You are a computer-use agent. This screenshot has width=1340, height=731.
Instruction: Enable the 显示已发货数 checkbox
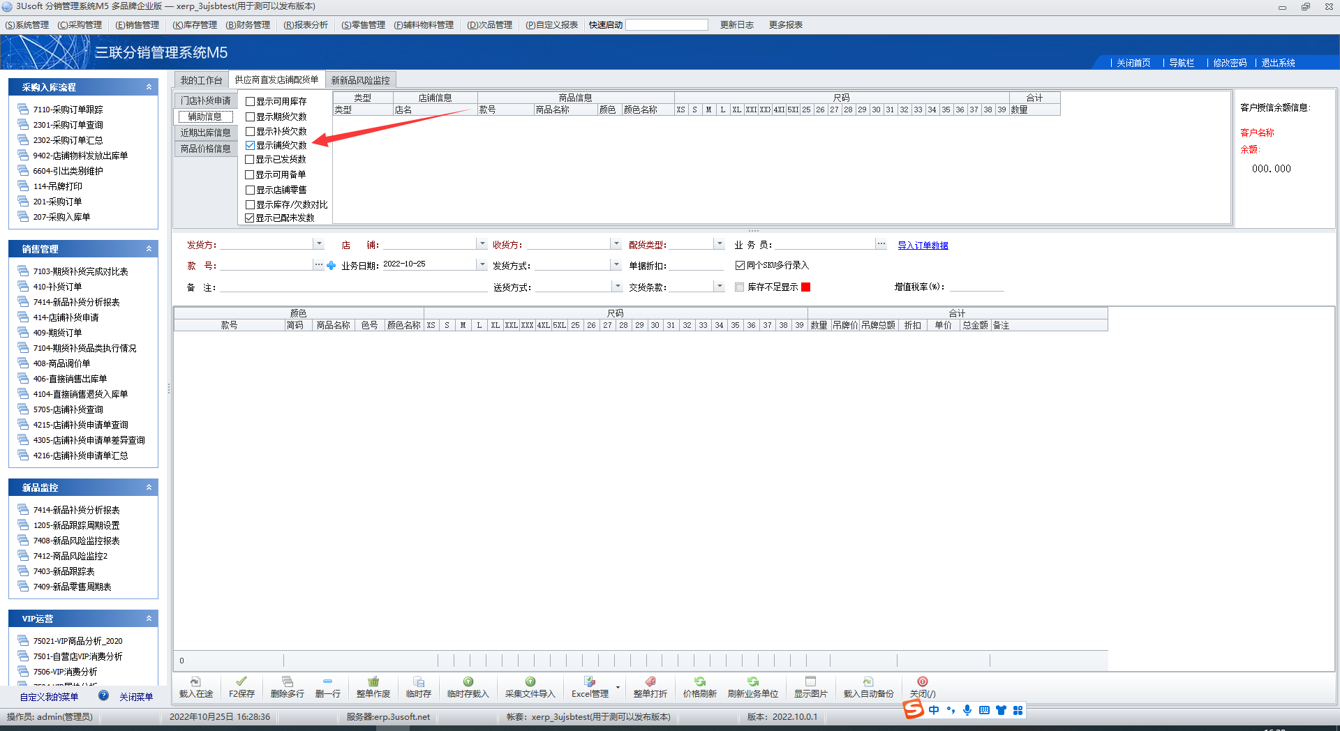250,159
